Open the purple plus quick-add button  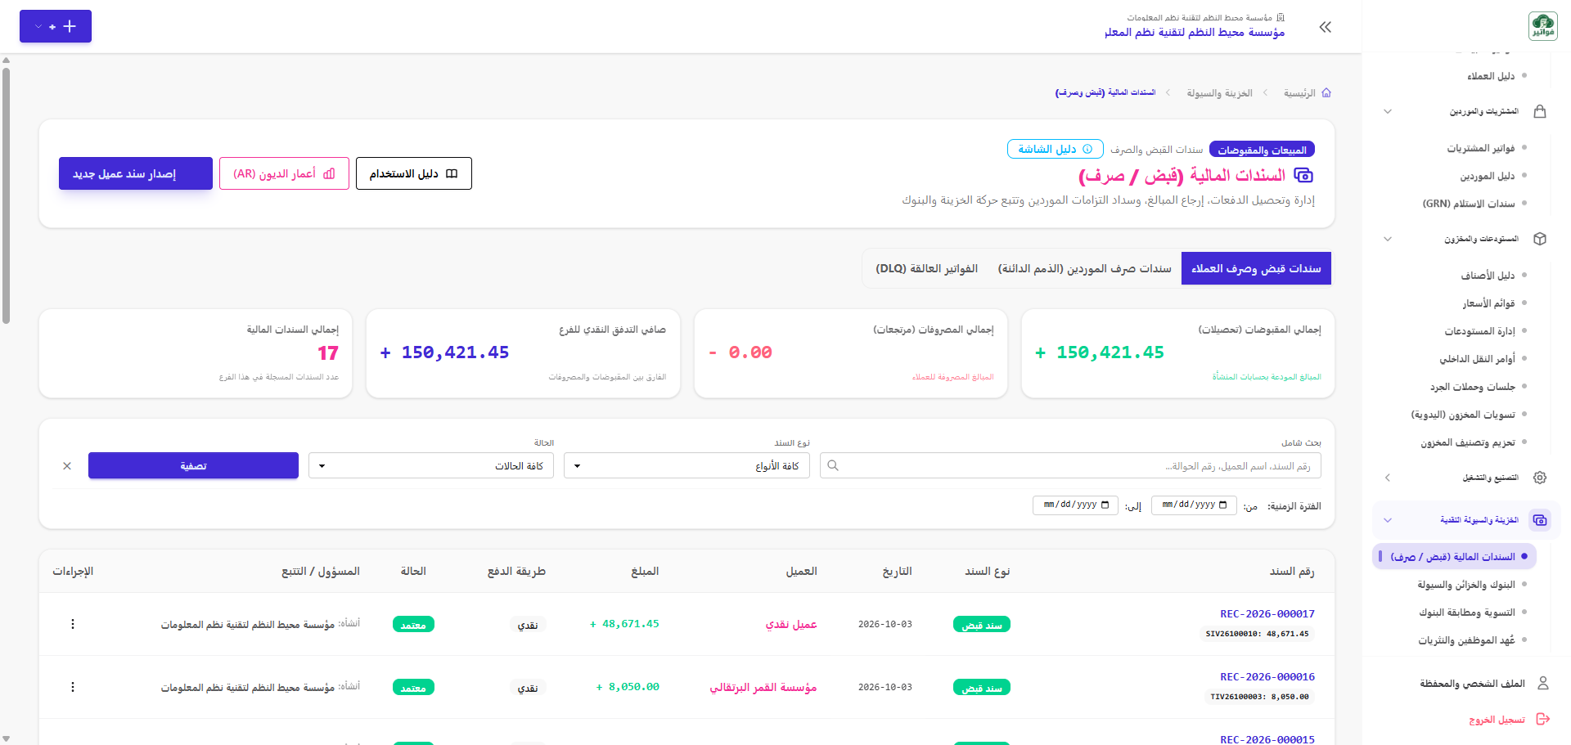click(x=56, y=26)
